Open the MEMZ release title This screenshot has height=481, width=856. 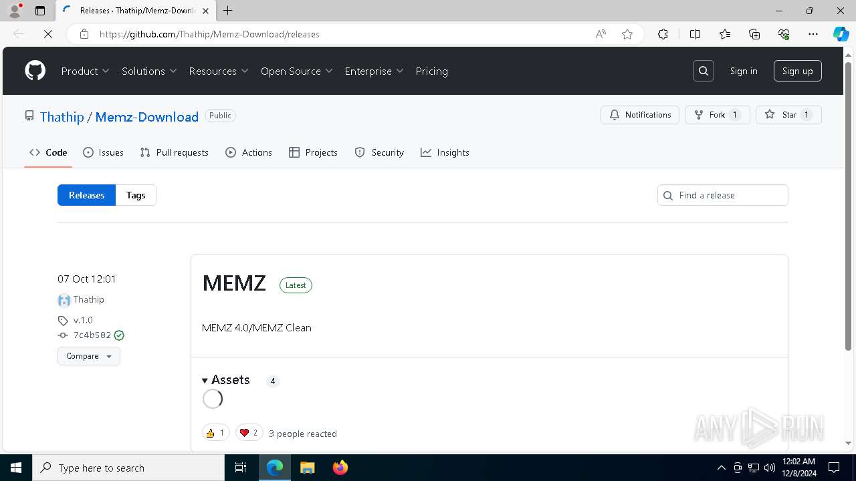234,283
